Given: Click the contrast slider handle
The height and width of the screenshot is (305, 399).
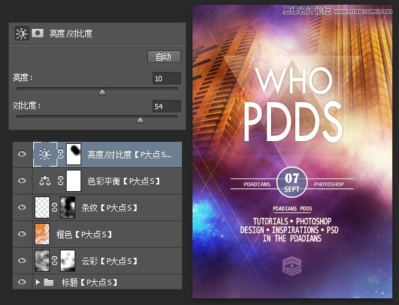Looking at the screenshot, I should (140, 120).
